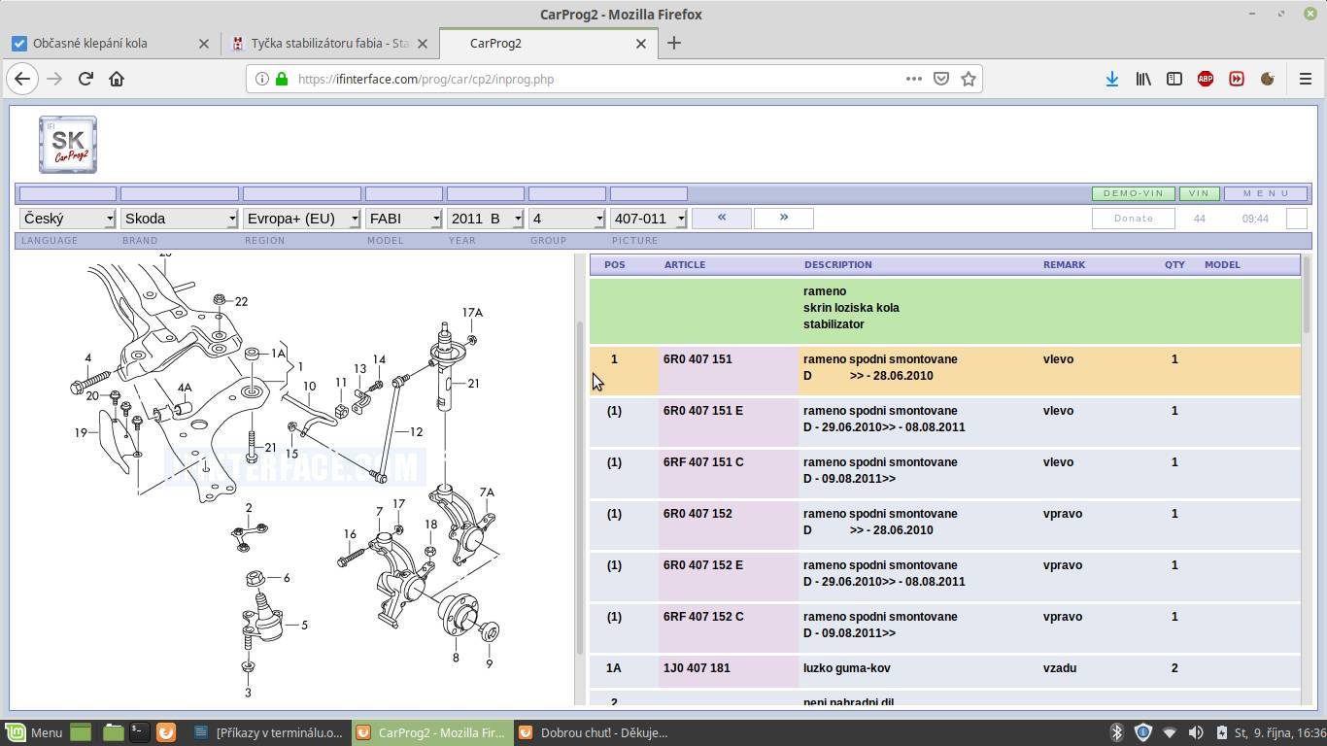Viewport: 1327px width, 746px height.
Task: Open the group dropdown showing 4
Action: coord(567,219)
